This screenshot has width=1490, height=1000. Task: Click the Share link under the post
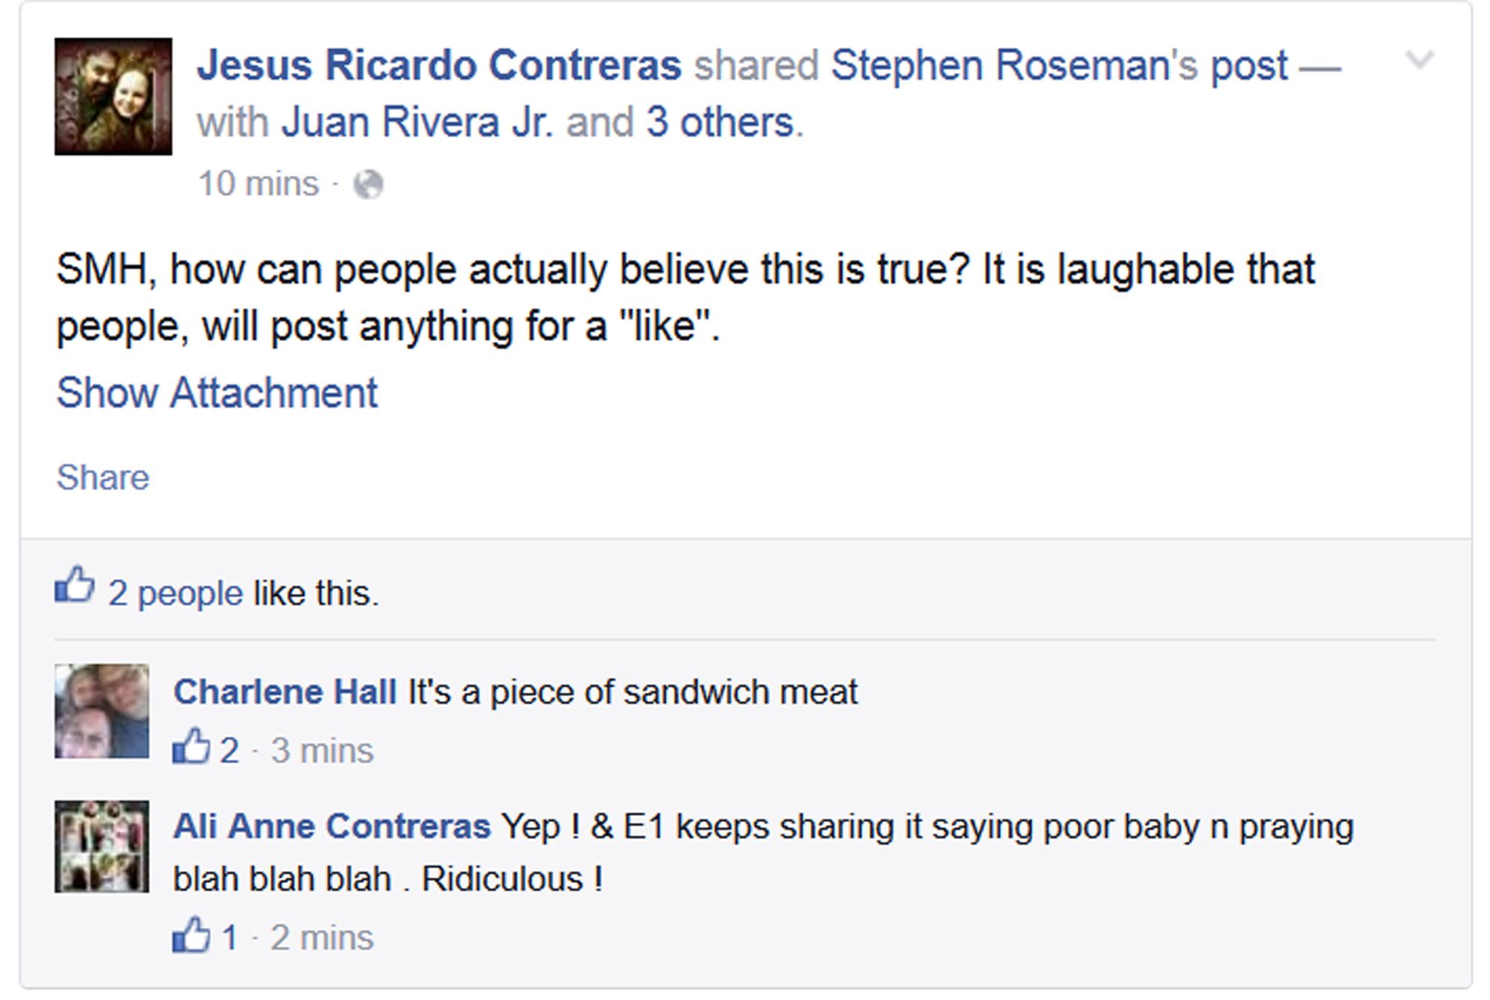point(103,478)
